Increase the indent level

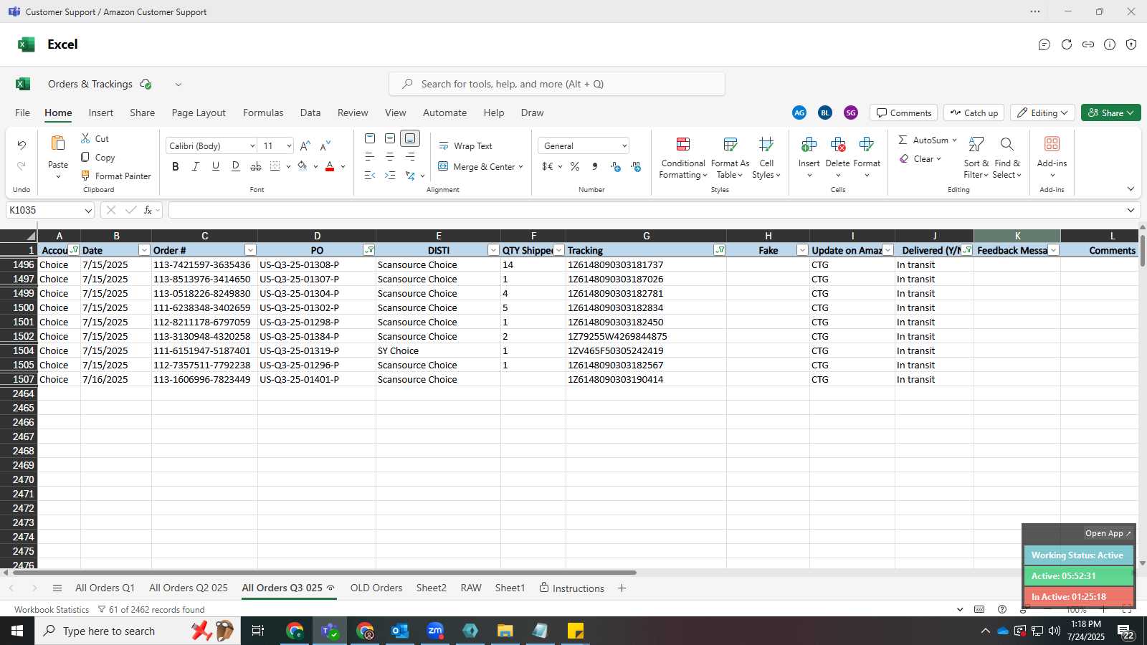[x=390, y=176]
